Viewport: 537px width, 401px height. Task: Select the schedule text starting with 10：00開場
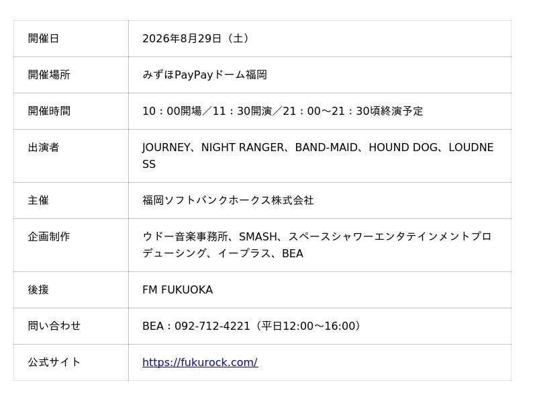283,111
